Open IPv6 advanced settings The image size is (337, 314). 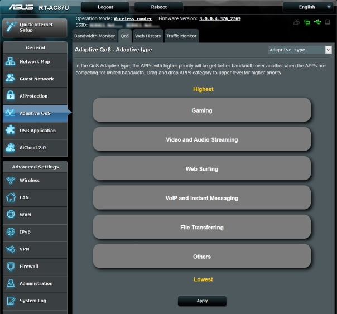point(35,232)
